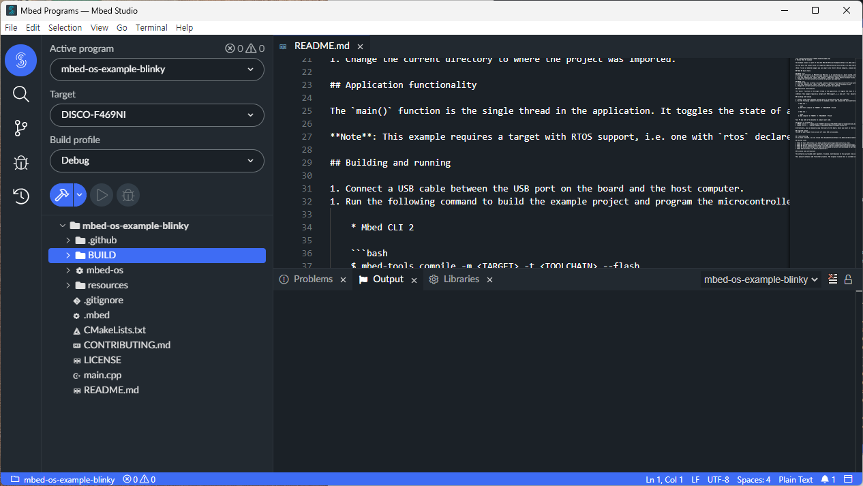This screenshot has width=863, height=486.
Task: Click the editor minimap preview
Action: tap(825, 162)
